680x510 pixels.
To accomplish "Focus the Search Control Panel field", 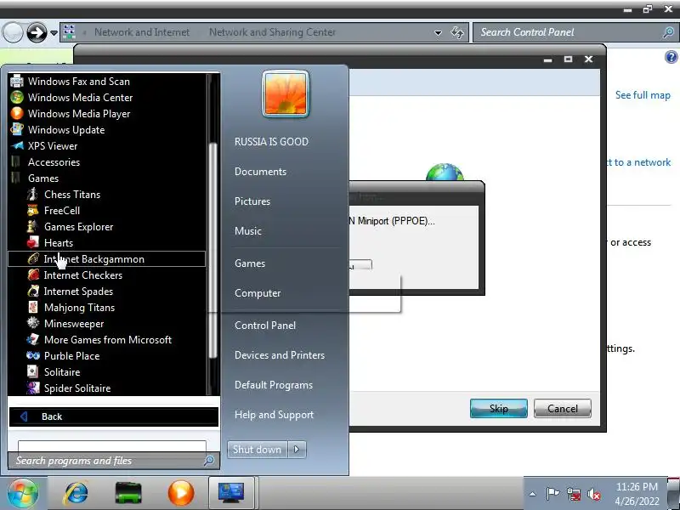I will [x=575, y=32].
